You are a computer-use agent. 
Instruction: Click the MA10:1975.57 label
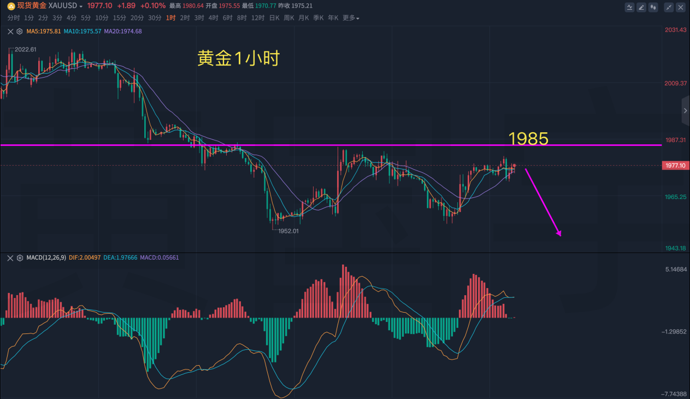[x=82, y=31]
